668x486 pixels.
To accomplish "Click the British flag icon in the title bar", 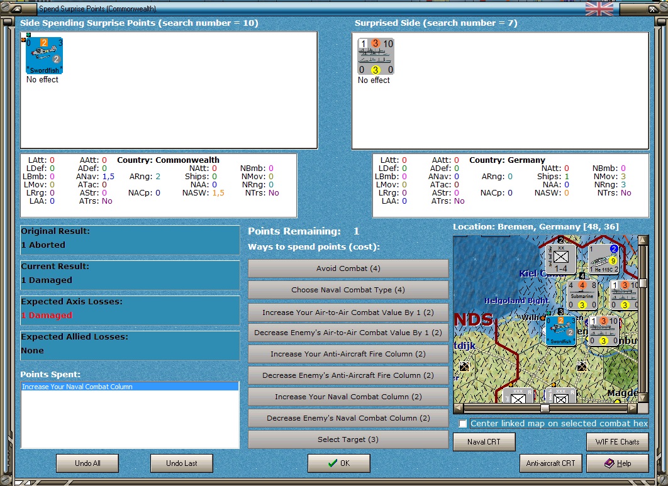I will click(x=599, y=9).
